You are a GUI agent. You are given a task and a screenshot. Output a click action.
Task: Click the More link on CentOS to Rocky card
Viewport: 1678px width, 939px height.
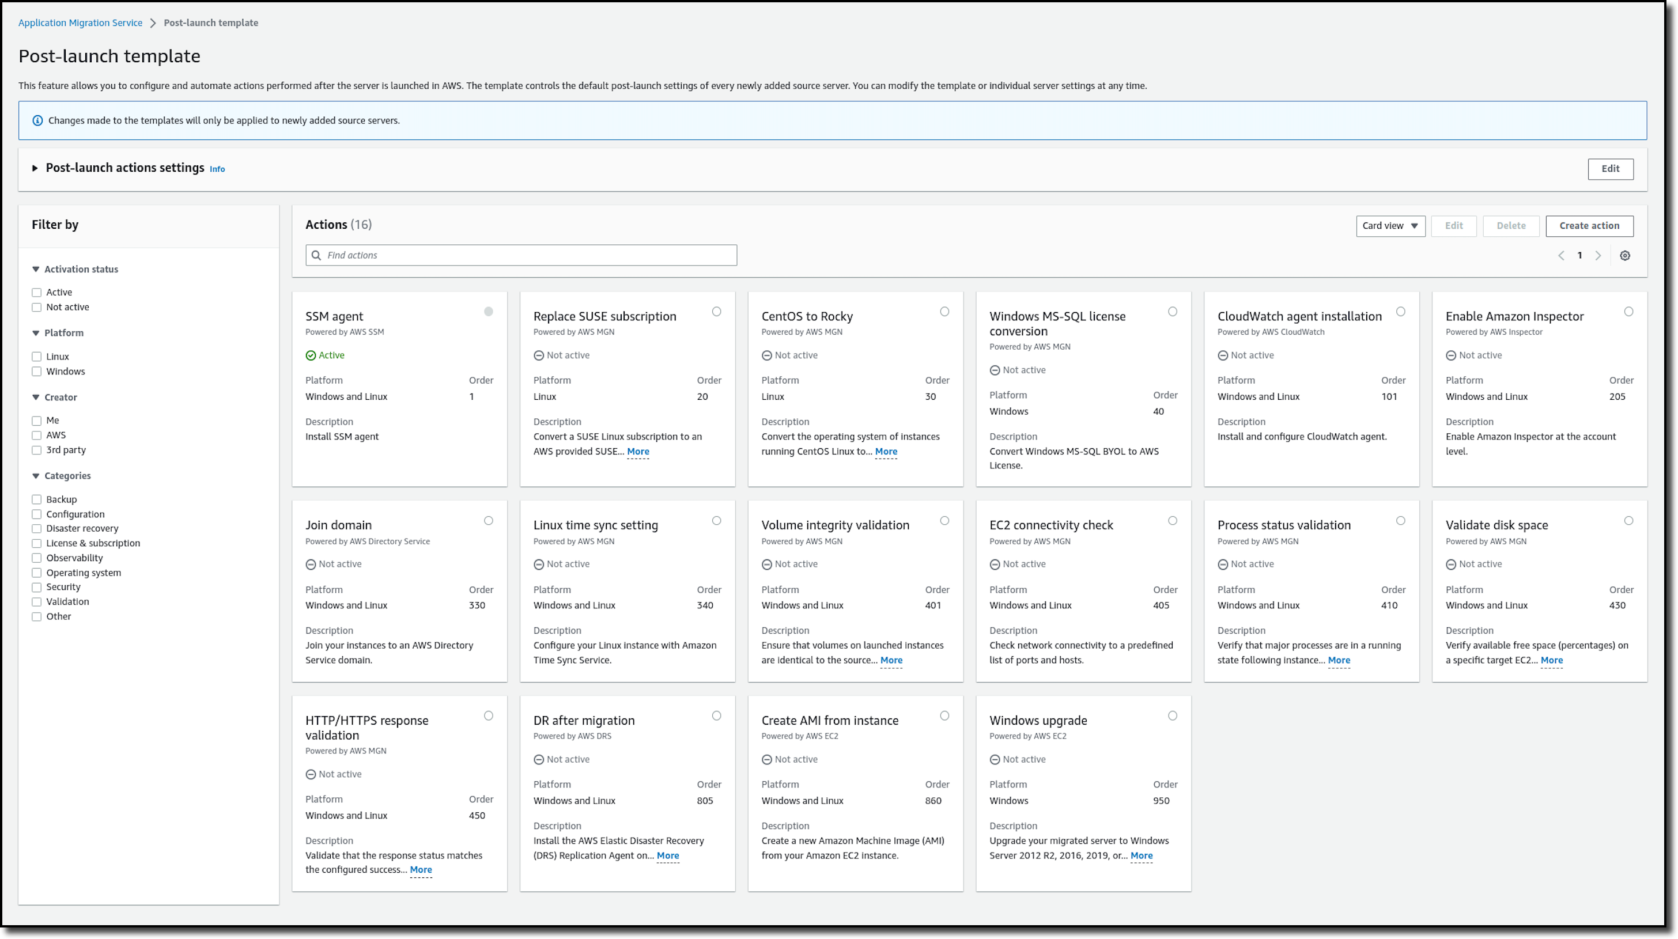[885, 450]
